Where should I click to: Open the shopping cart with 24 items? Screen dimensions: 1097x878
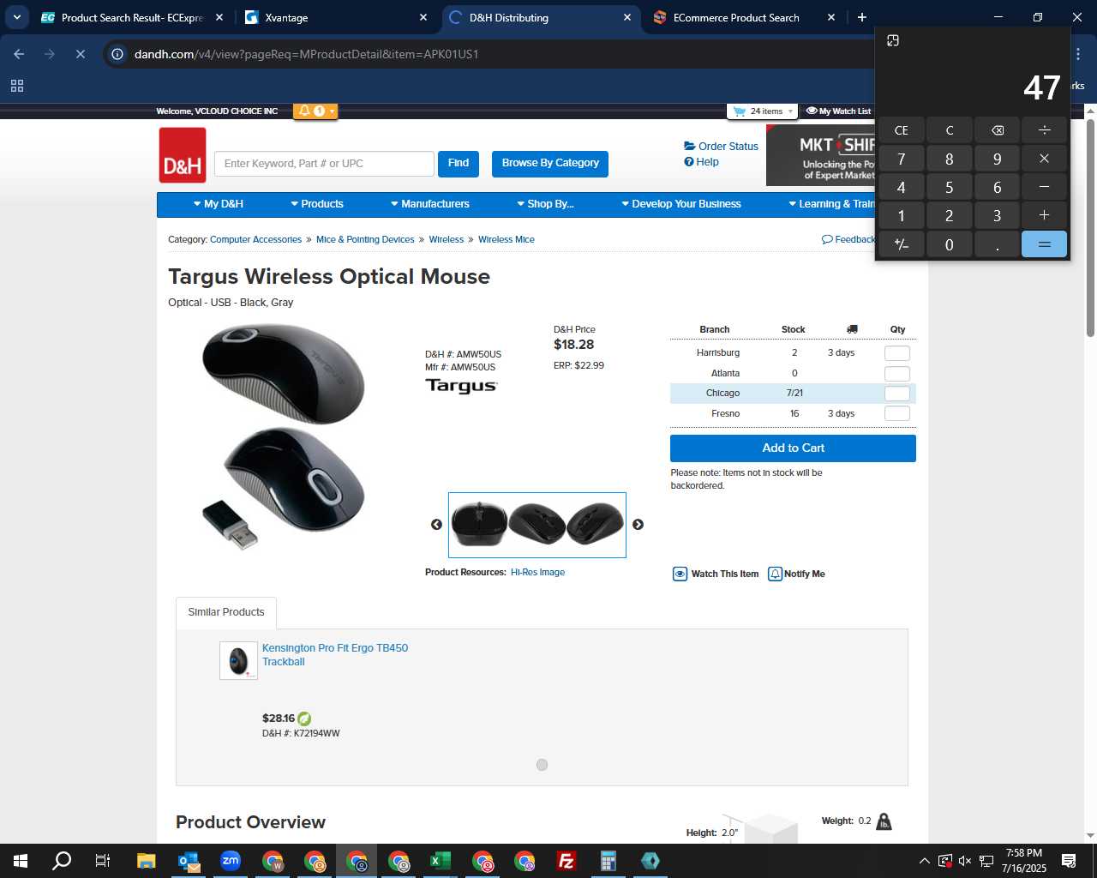point(762,111)
